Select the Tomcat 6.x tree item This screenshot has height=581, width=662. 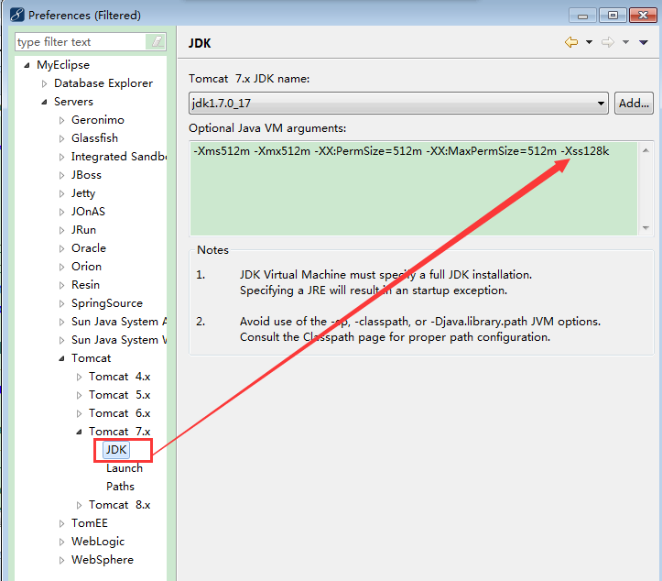point(119,413)
